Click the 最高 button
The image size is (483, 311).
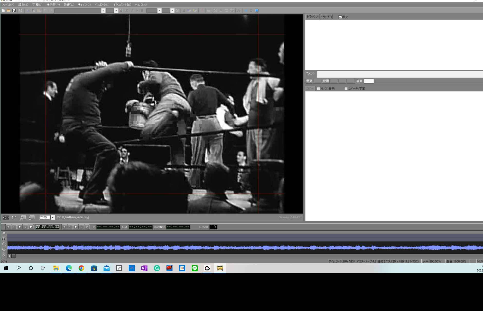pos(309,81)
